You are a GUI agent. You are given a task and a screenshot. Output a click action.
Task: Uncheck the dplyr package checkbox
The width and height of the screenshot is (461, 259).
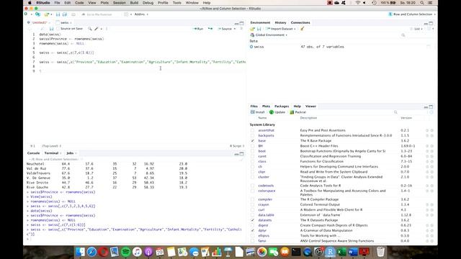[x=252, y=230]
